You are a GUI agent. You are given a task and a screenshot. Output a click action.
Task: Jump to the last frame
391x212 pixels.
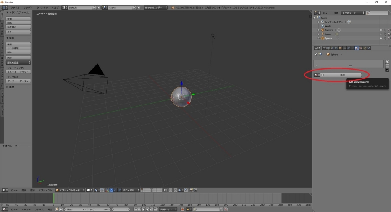click(x=156, y=209)
